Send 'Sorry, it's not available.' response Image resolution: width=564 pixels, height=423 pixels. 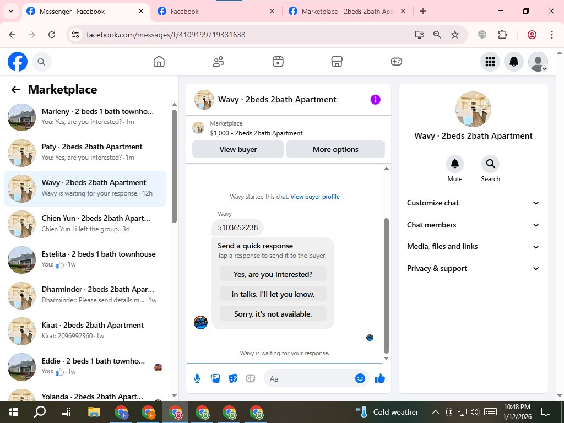click(x=273, y=314)
